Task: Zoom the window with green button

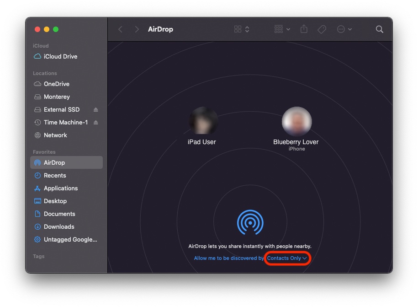Action: 56,29
